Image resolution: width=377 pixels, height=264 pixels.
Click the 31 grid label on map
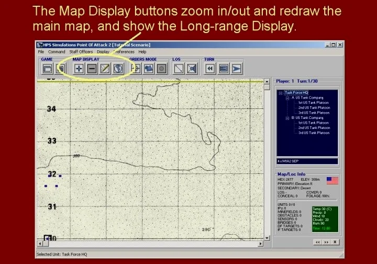(52, 206)
